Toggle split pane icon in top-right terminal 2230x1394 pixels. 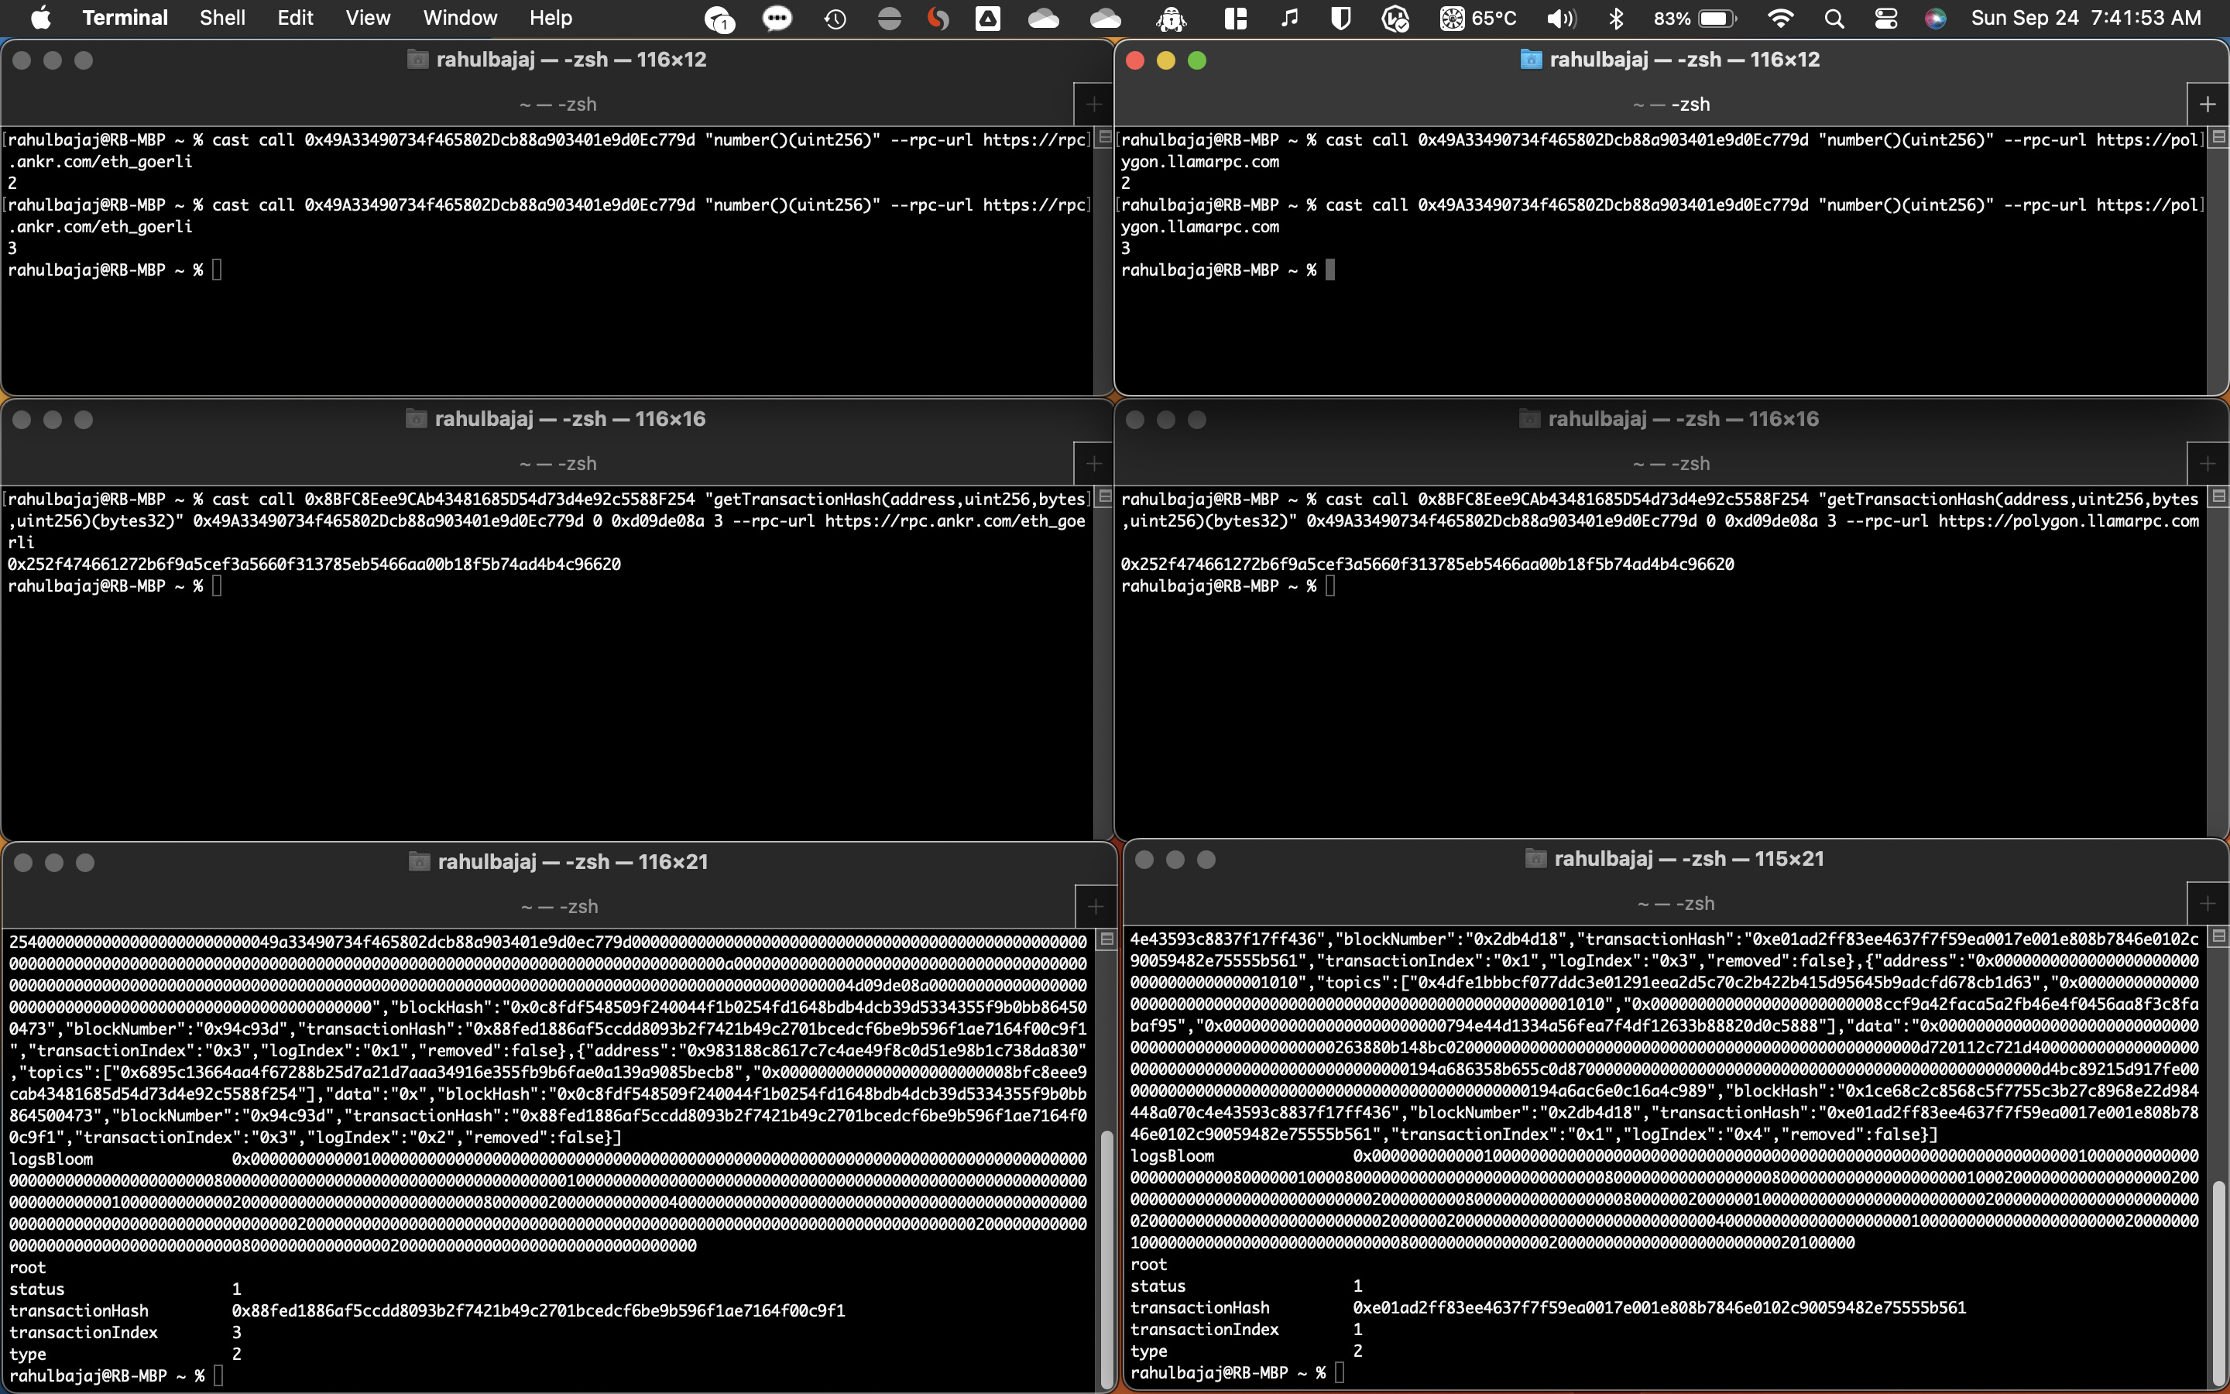point(2218,137)
